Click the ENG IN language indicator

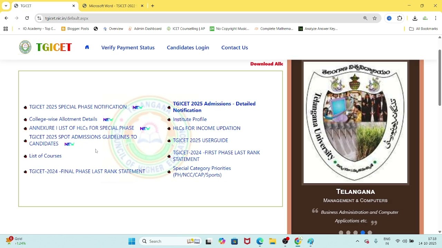(x=387, y=241)
